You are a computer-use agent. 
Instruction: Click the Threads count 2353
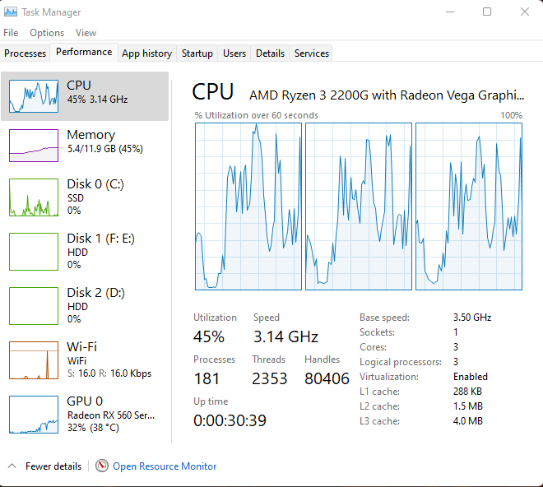pos(269,378)
